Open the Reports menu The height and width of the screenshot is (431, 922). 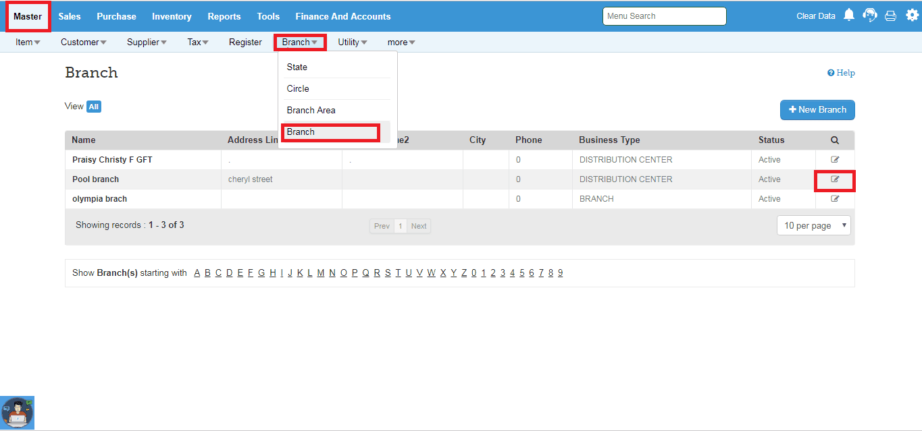[224, 16]
